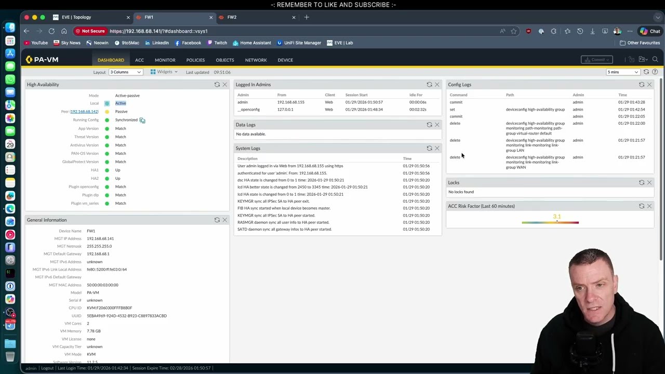
Task: Refresh the General Information widget
Action: click(217, 220)
